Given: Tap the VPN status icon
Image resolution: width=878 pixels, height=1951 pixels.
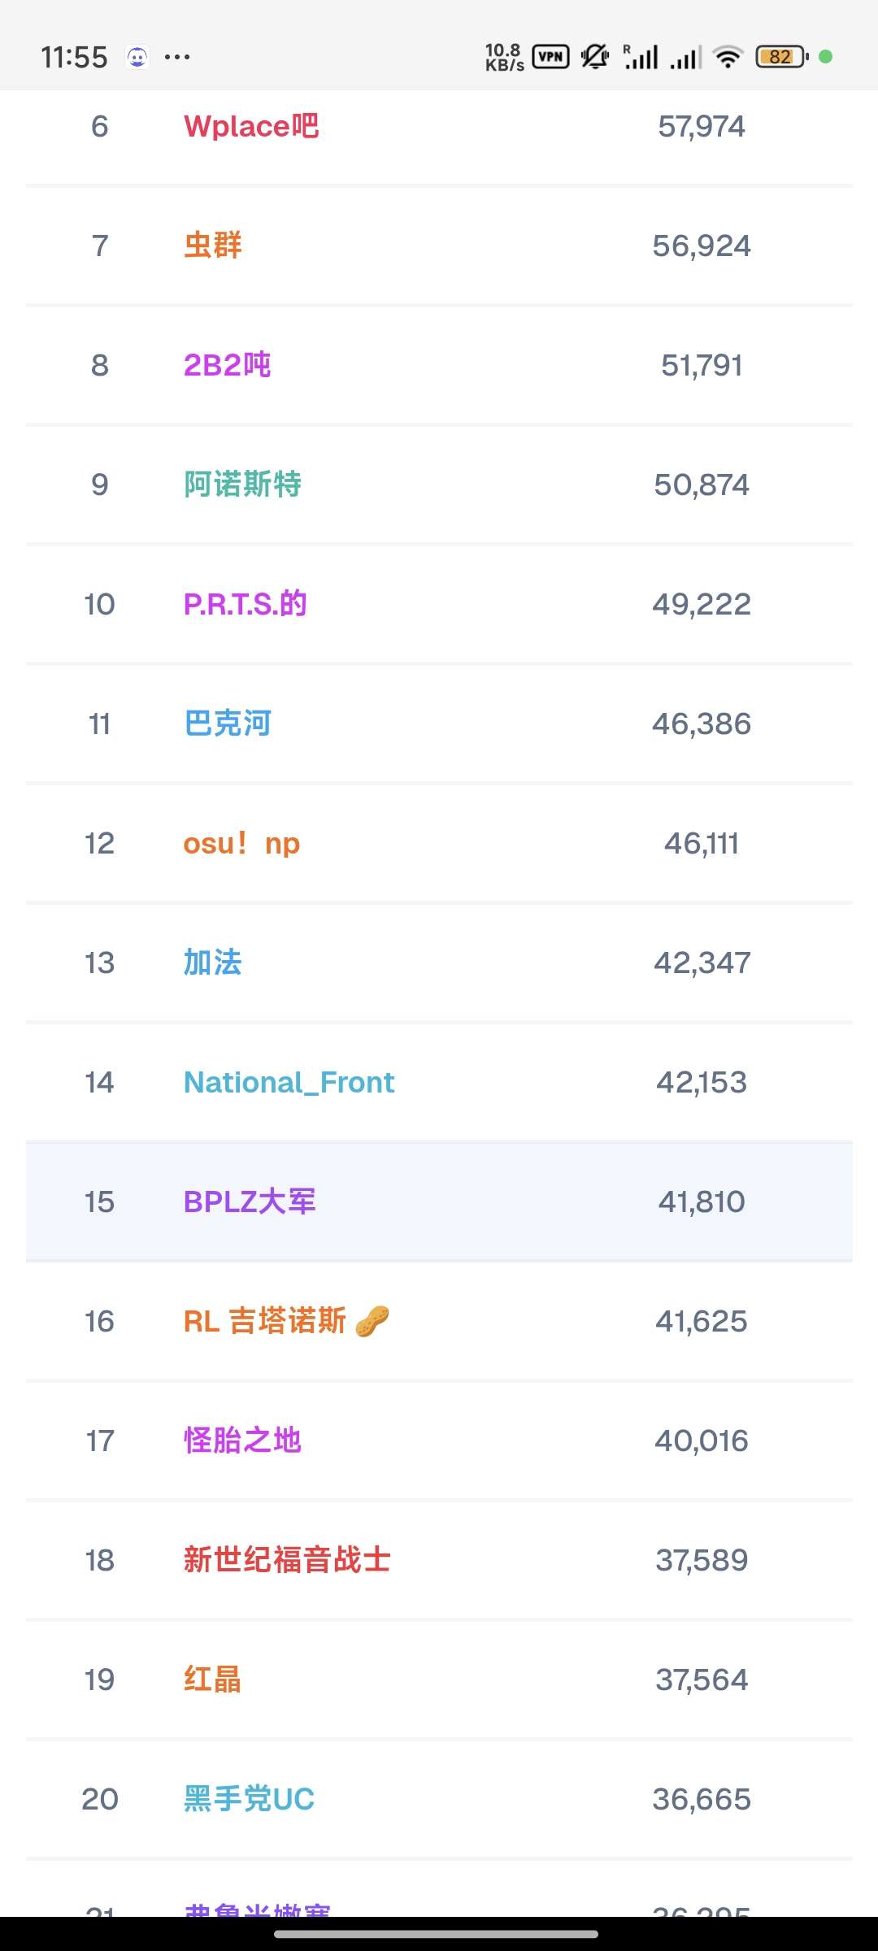Looking at the screenshot, I should [550, 56].
